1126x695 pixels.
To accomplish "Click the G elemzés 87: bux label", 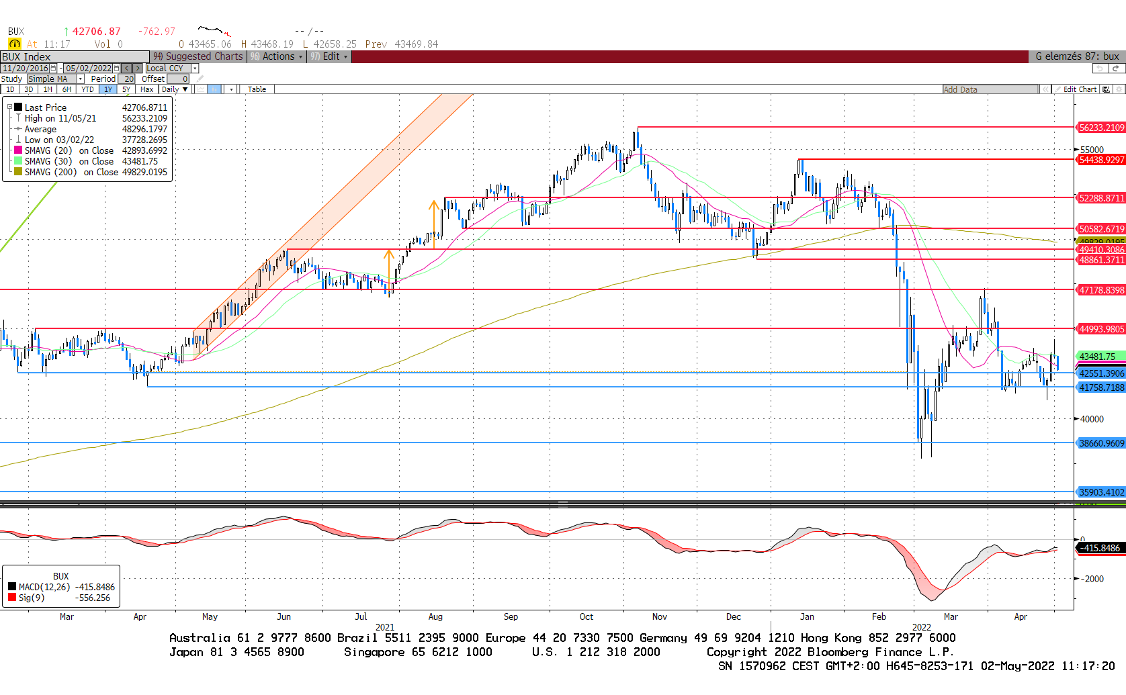I will (1077, 56).
